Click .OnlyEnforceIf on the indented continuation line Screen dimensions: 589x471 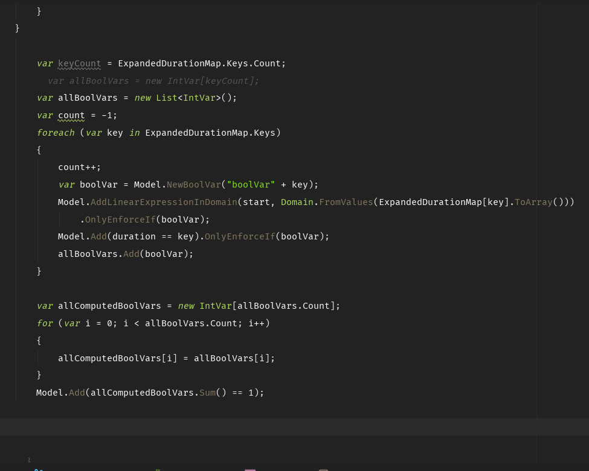click(118, 220)
